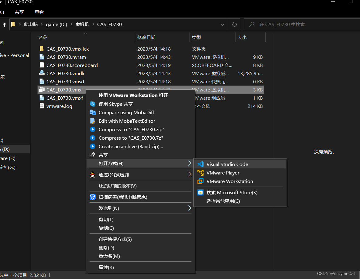This screenshot has width=360, height=279.
Task: Click the Visual Studio Code icon
Action: (201, 164)
